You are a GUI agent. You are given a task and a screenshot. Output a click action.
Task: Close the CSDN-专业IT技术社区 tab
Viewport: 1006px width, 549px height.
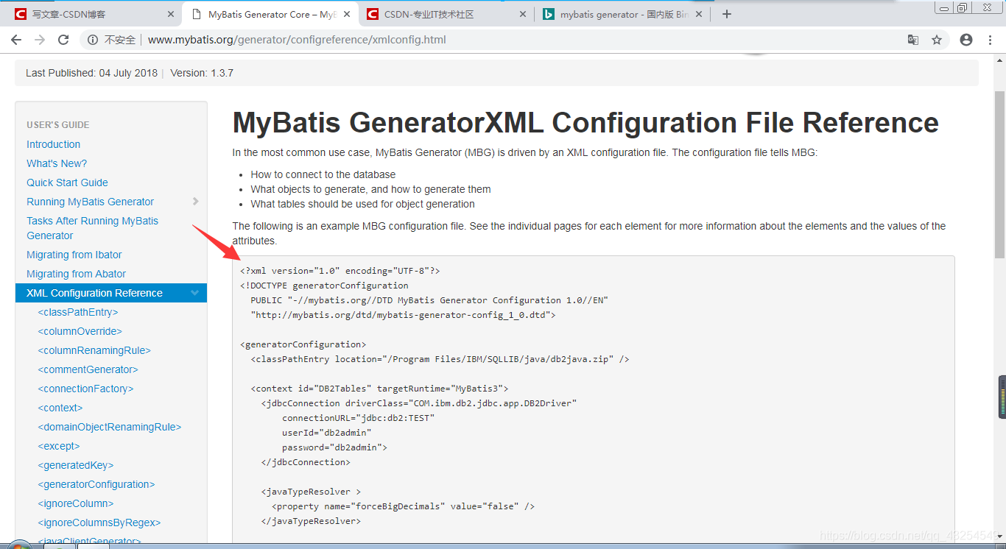pyautogui.click(x=524, y=14)
